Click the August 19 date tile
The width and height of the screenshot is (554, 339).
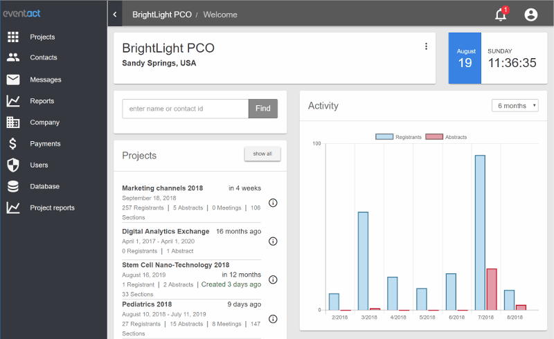465,58
